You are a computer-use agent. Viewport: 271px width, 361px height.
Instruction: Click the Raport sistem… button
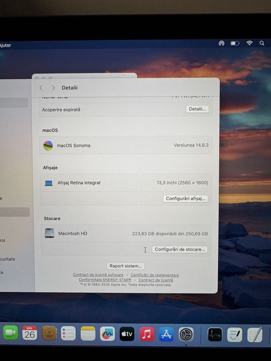tap(125, 266)
